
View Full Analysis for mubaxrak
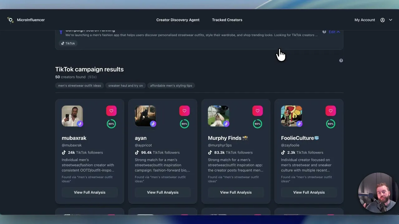pos(90,192)
